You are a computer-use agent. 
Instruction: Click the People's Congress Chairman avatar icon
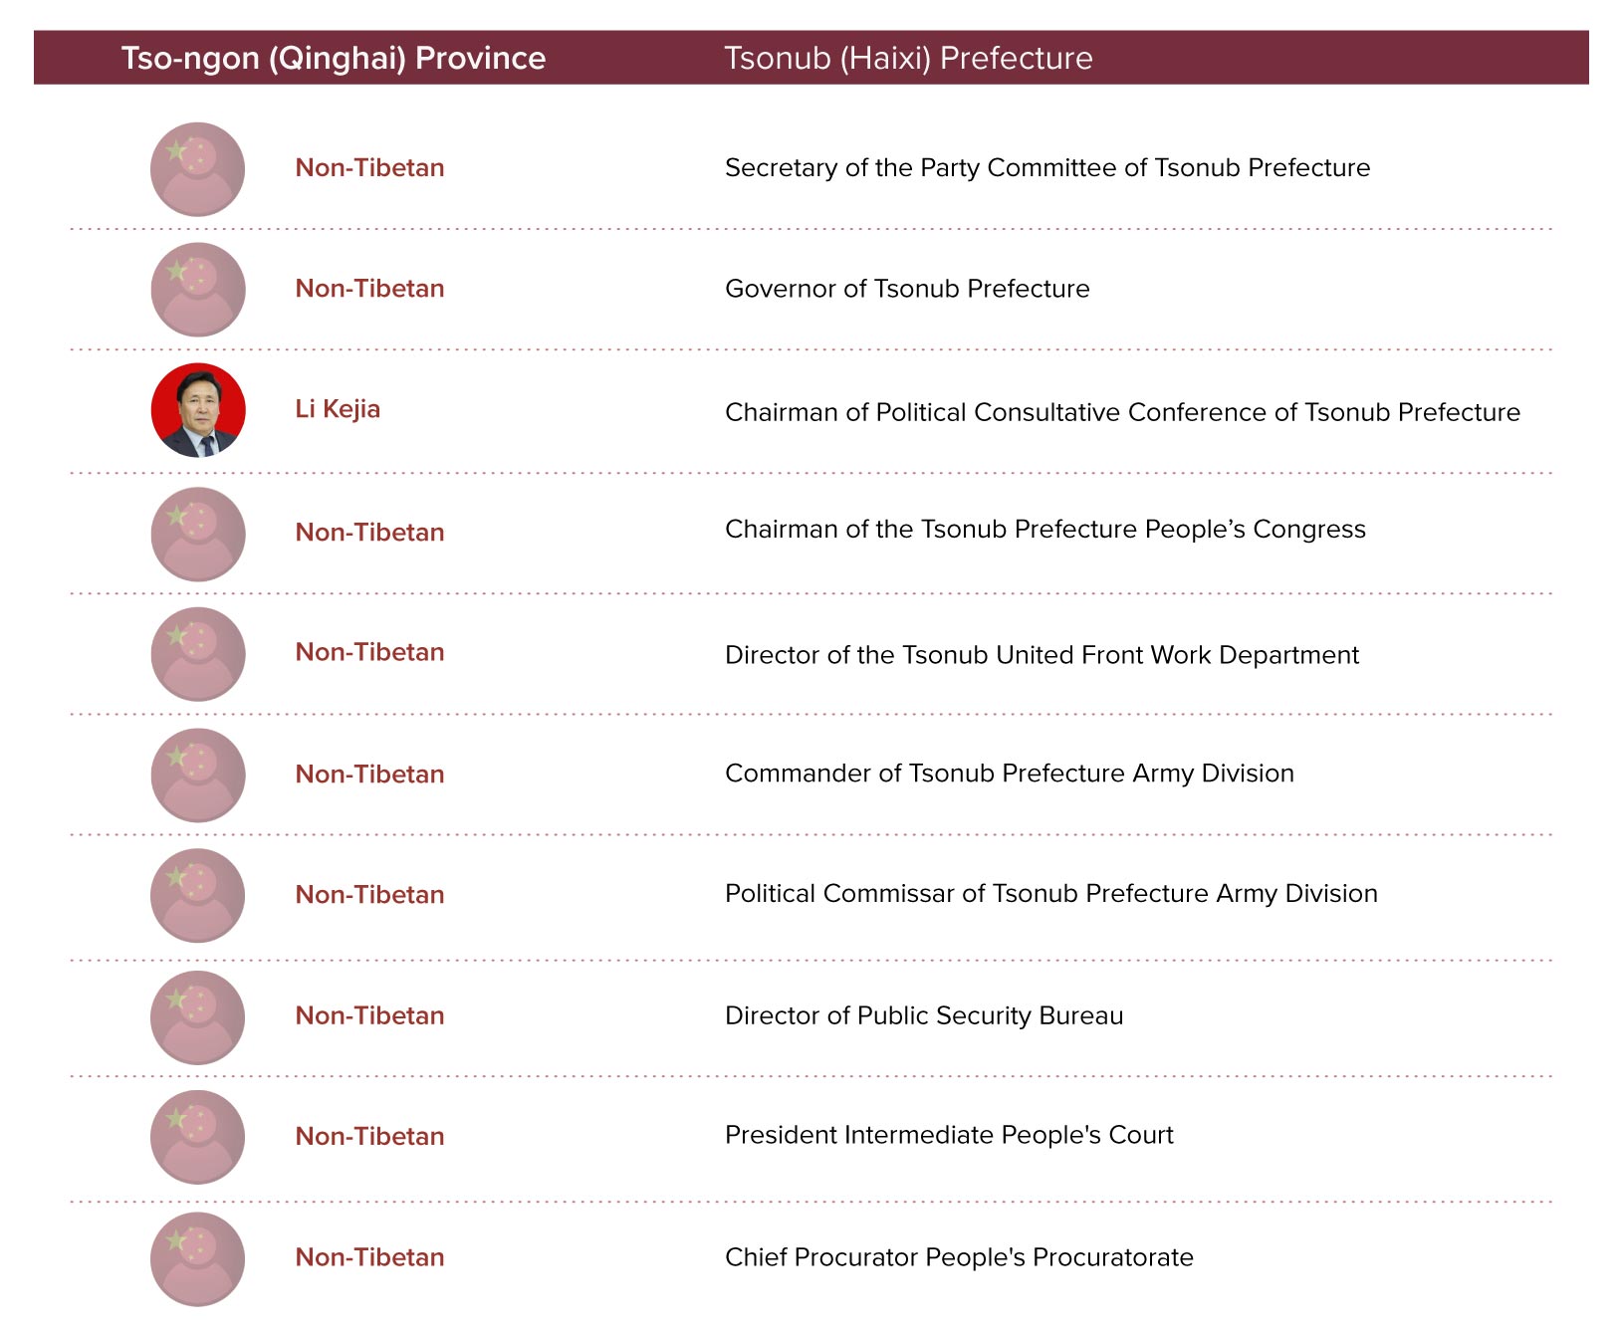tap(198, 534)
